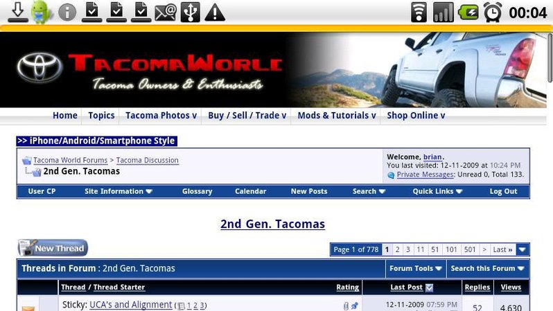Viewport: 553px width, 311px height.
Task: Go to page 11 of threads
Action: pyautogui.click(x=421, y=249)
